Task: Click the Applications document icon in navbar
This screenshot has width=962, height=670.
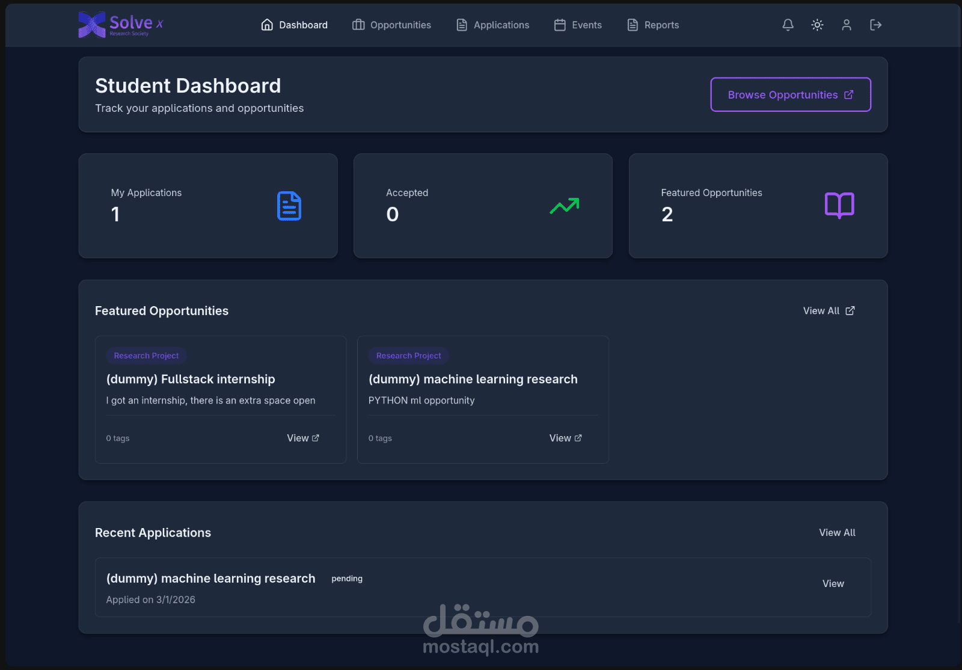Action: pyautogui.click(x=462, y=25)
